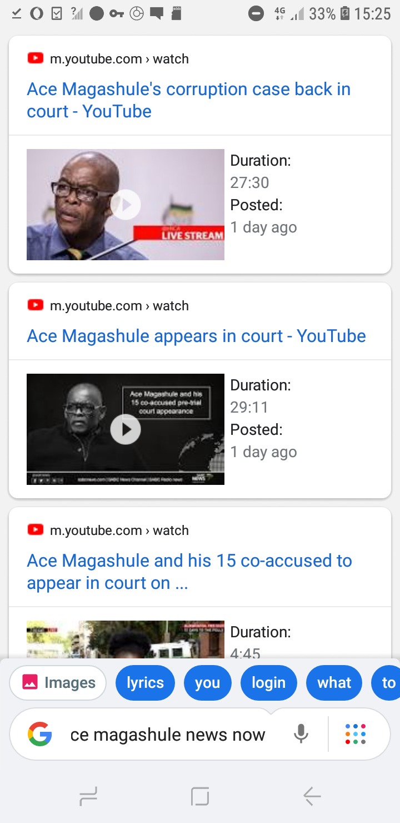The image size is (400, 823).
Task: Tap the search query text field
Action: (x=168, y=735)
